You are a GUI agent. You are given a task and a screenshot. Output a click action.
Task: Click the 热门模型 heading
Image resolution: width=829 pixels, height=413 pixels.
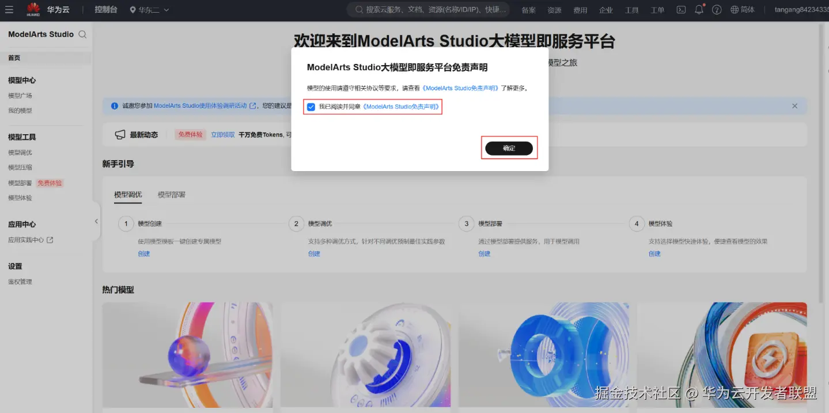click(x=118, y=290)
